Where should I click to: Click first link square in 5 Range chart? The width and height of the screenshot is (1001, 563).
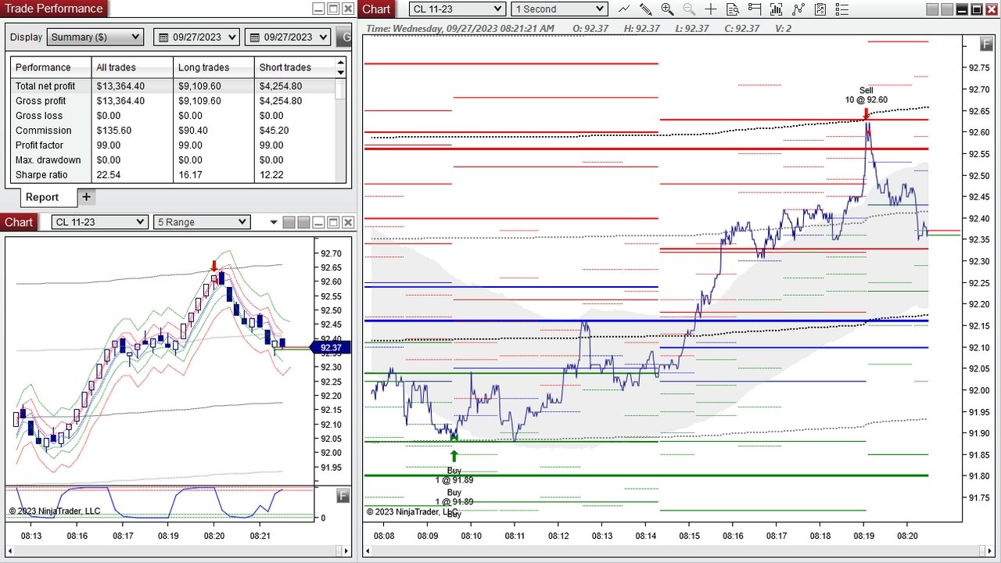[289, 223]
